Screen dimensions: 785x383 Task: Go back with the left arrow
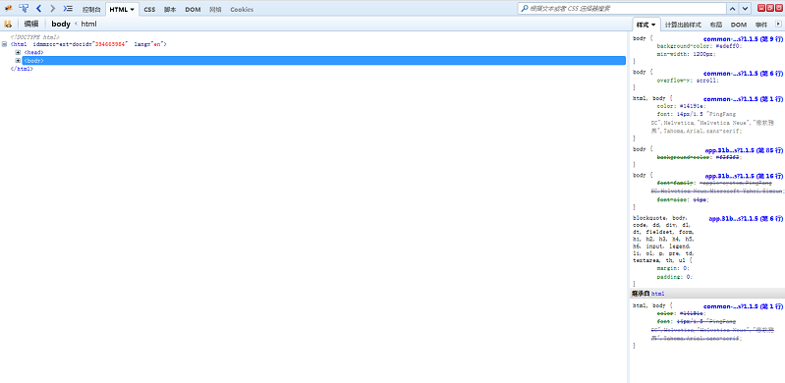click(39, 9)
